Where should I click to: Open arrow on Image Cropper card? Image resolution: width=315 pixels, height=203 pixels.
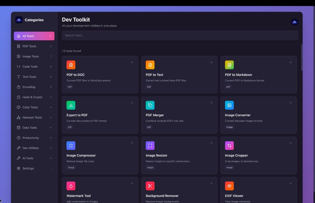pyautogui.click(x=290, y=143)
